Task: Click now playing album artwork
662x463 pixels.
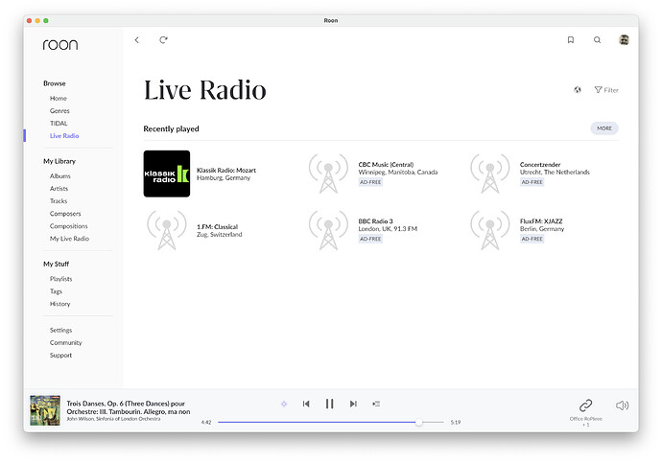Action: [45, 410]
